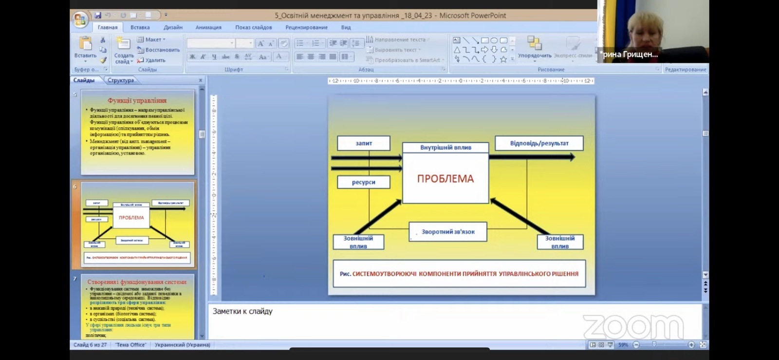Open the Макет layout dropdown
Viewport: 779px width, 360px height.
[151, 39]
